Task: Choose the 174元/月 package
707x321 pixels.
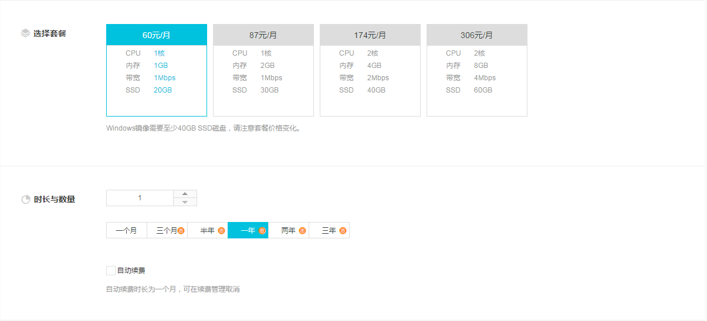Action: 370,70
